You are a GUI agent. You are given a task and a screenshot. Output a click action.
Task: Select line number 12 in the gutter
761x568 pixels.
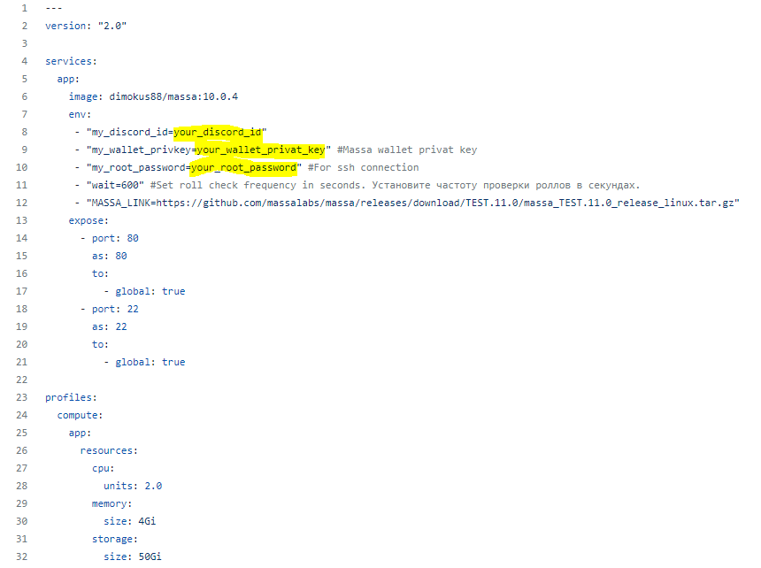(x=21, y=203)
